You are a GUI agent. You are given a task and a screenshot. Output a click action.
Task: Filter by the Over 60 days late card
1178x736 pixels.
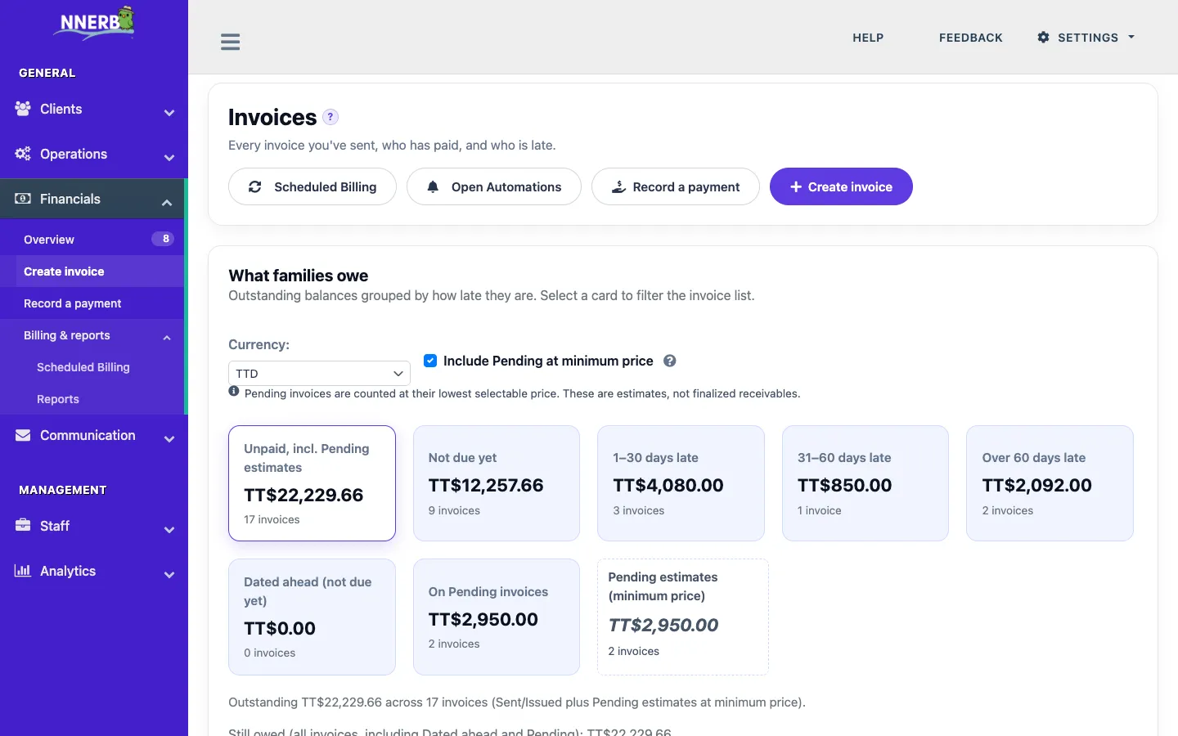coord(1050,483)
